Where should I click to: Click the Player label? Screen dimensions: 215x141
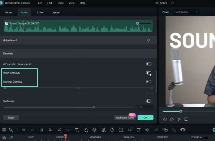pos(165,12)
